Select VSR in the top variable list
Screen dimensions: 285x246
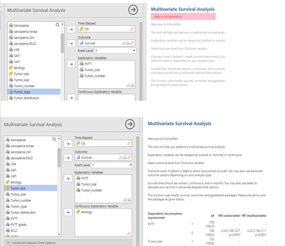(x=34, y=50)
